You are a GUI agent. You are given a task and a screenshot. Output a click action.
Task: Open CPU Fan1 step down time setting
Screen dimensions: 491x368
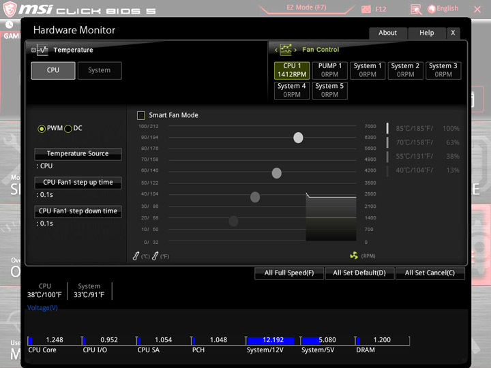tap(78, 211)
